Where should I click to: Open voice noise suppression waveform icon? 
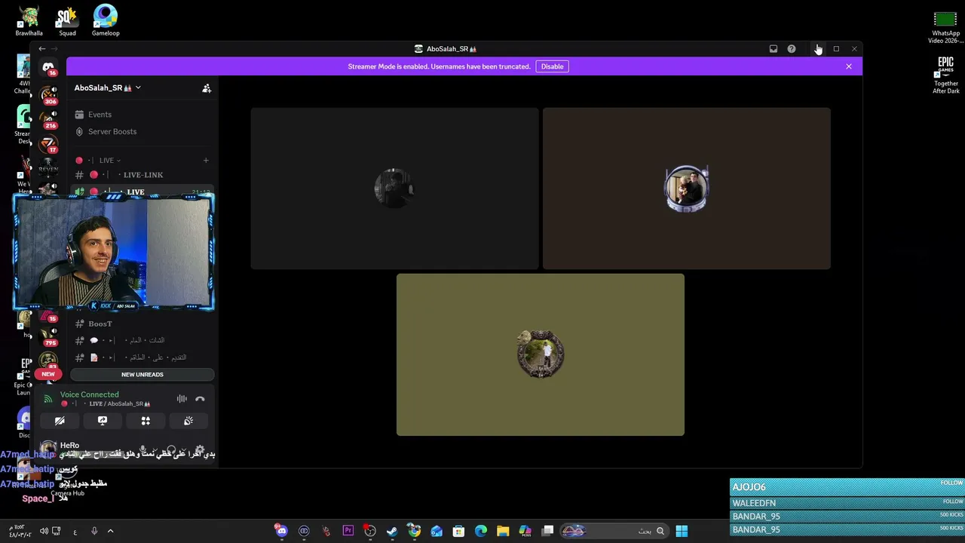[x=182, y=399]
